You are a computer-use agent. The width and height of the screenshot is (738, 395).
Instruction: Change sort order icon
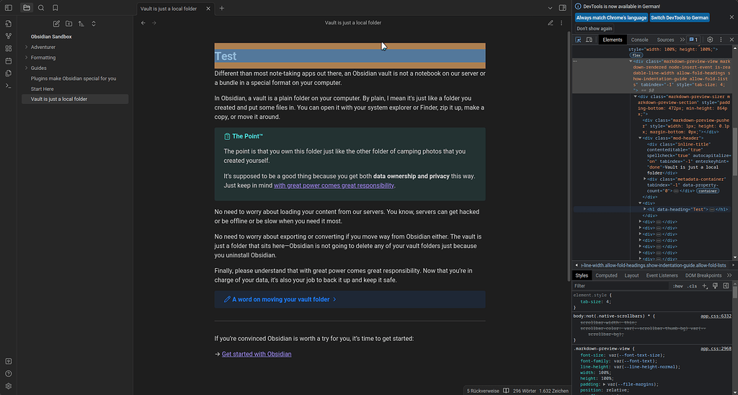(x=81, y=24)
